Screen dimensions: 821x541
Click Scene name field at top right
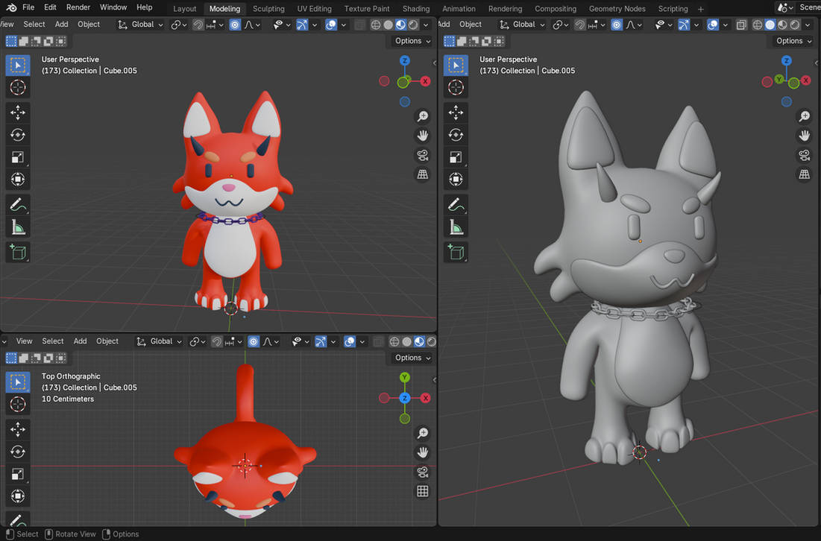(810, 7)
